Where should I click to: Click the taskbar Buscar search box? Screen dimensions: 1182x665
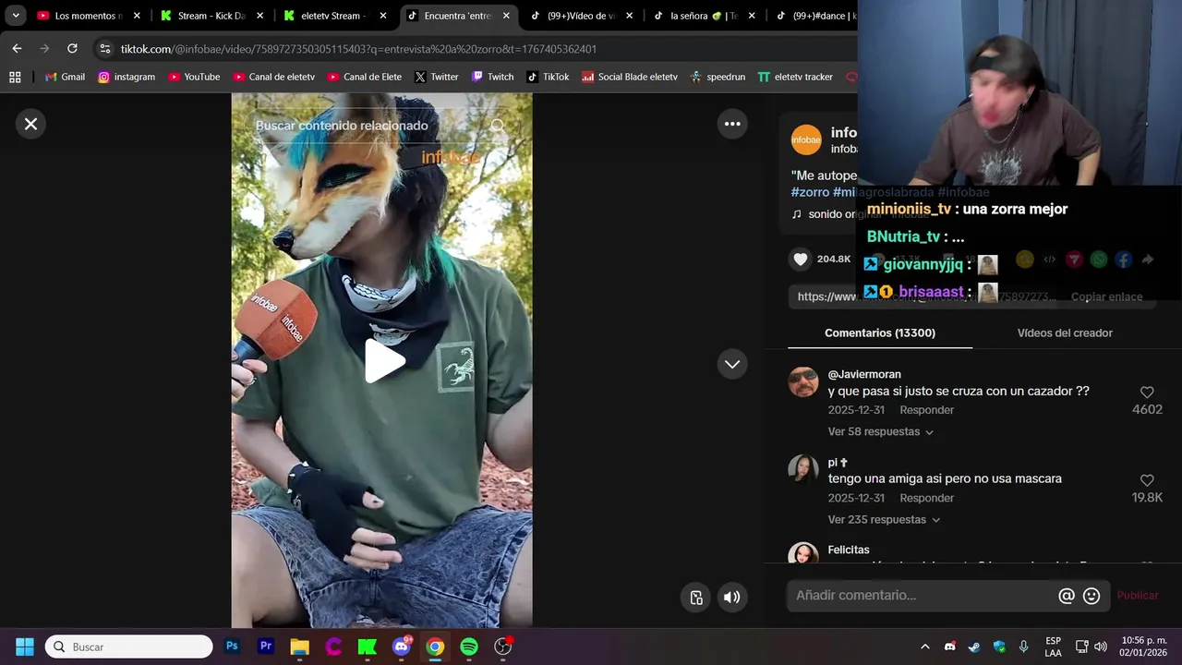(129, 647)
